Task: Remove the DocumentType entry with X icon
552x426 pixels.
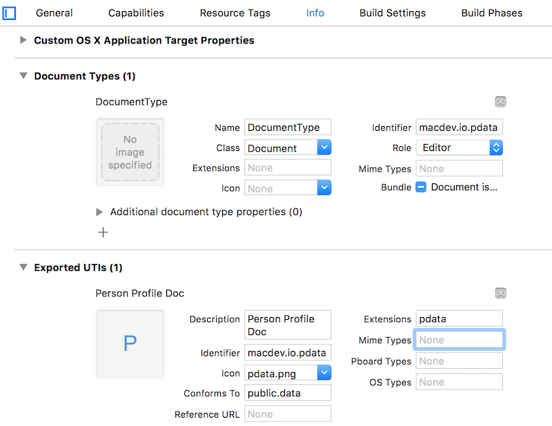Action: (501, 102)
